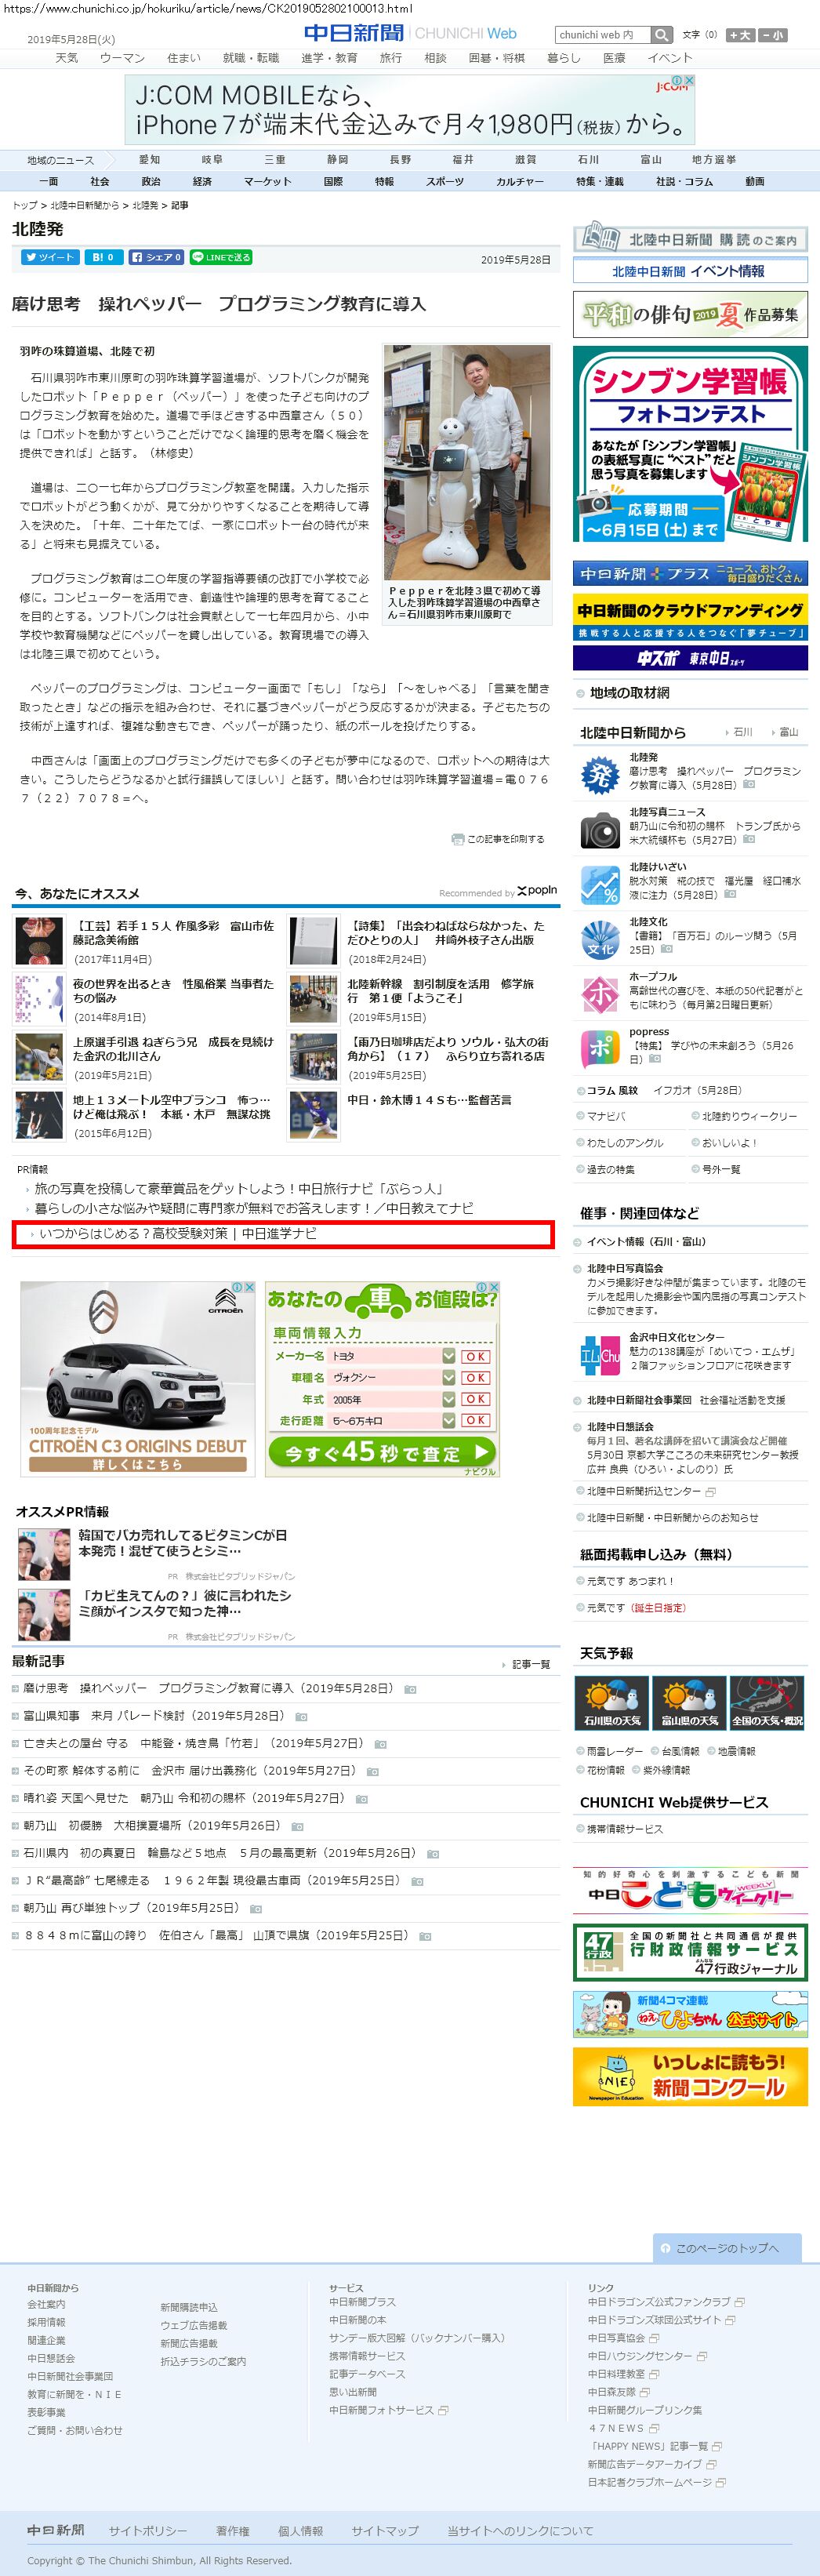Open 北陸中日新聞 イベント情報 button
Screen dimensions: 820x2576
pyautogui.click(x=690, y=271)
